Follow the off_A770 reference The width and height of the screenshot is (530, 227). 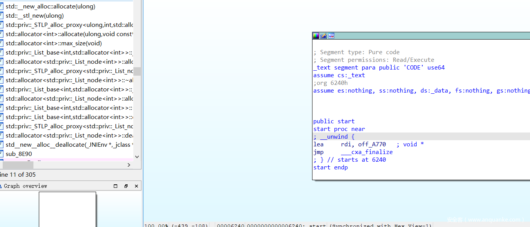[x=372, y=144]
